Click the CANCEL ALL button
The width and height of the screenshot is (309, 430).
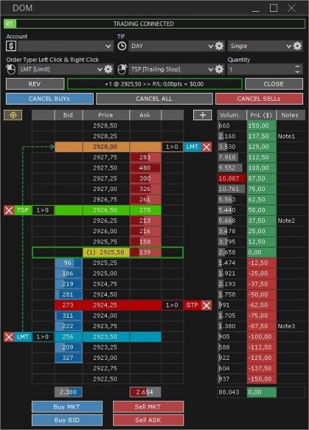pyautogui.click(x=154, y=99)
